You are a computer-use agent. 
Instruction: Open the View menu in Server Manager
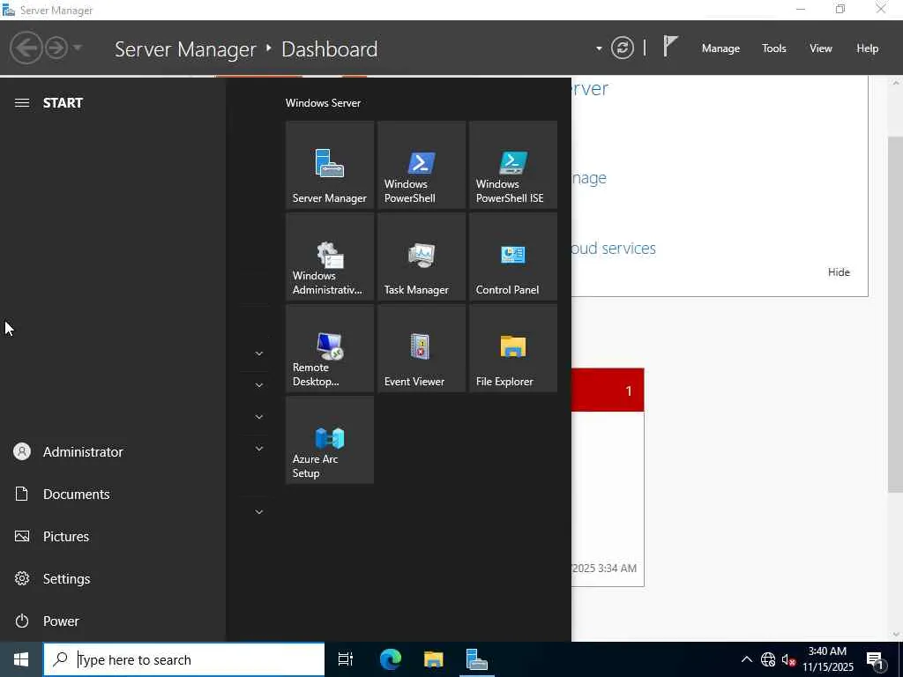(821, 48)
